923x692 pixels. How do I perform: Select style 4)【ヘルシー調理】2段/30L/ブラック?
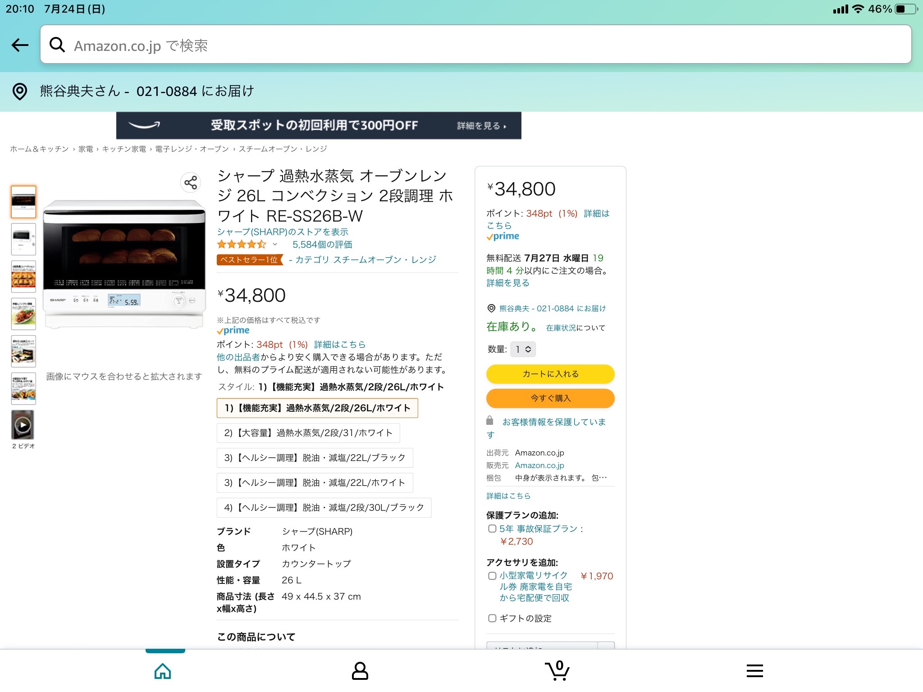[x=324, y=508]
